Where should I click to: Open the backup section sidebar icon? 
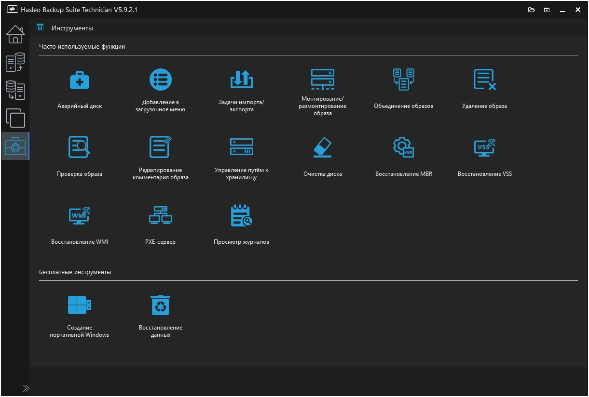pos(15,63)
